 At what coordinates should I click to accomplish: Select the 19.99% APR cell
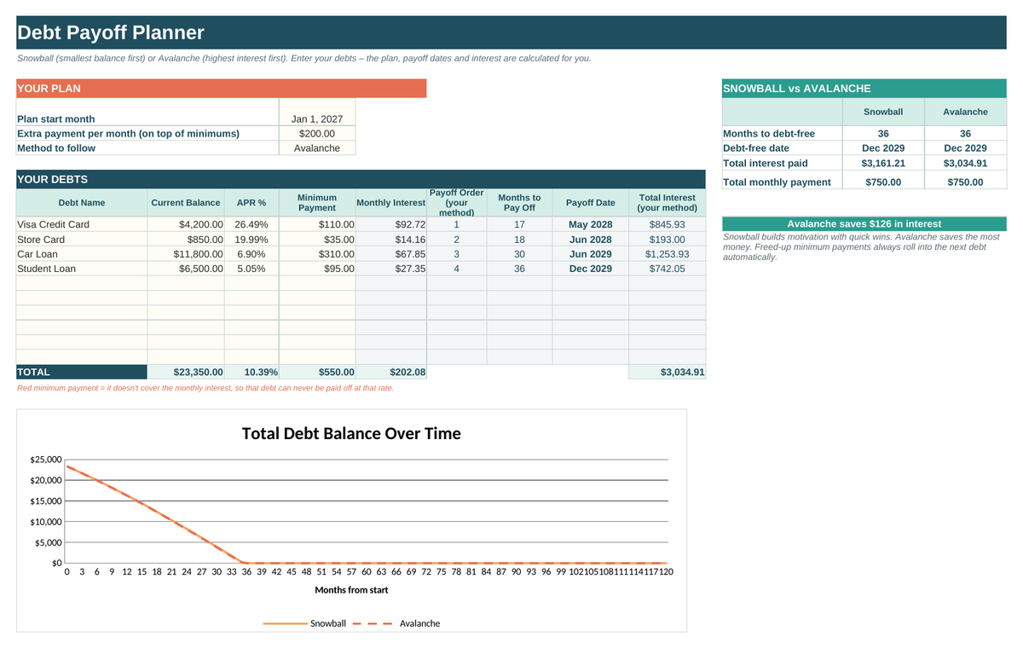tap(251, 240)
